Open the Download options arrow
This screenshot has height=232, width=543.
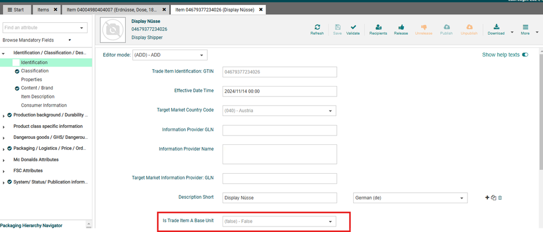click(512, 32)
